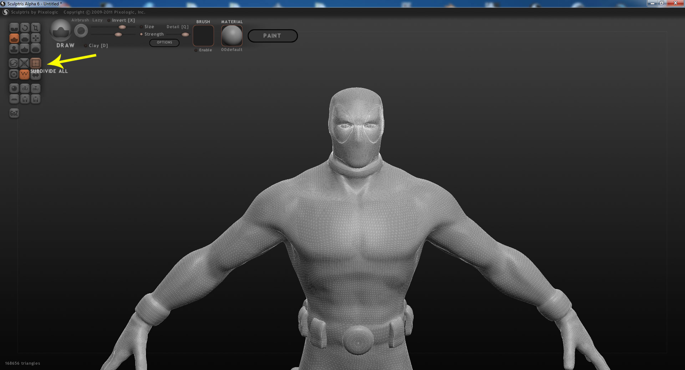Image resolution: width=685 pixels, height=370 pixels.
Task: Select the Mask tool
Action: (14, 74)
